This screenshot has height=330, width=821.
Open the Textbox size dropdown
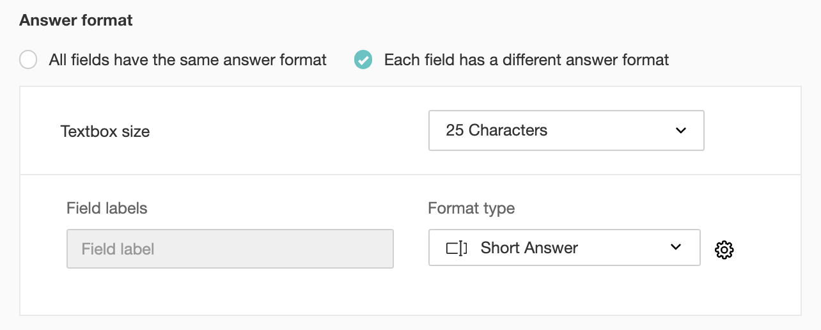click(566, 130)
